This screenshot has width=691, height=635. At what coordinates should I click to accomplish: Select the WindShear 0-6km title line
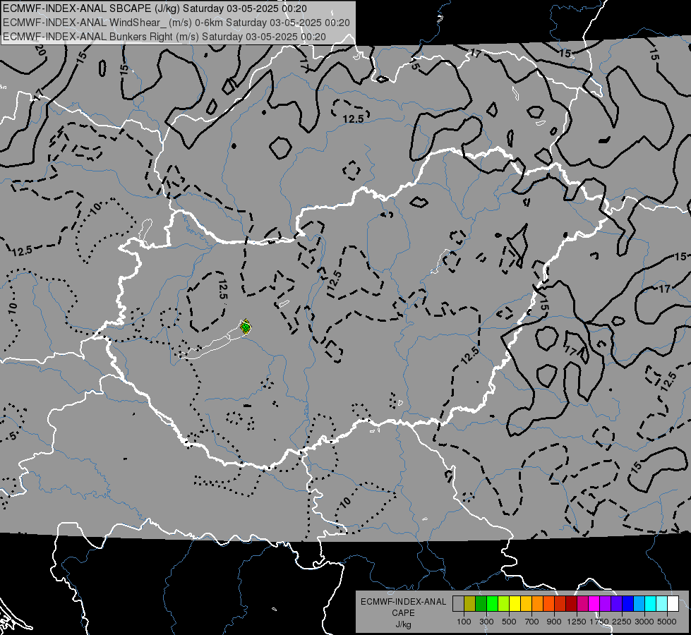(x=176, y=23)
